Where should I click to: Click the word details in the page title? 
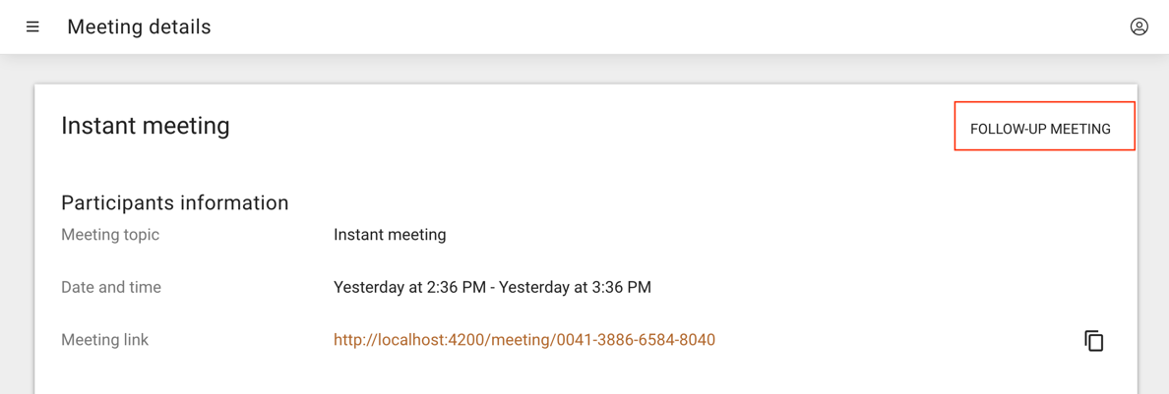pyautogui.click(x=177, y=27)
